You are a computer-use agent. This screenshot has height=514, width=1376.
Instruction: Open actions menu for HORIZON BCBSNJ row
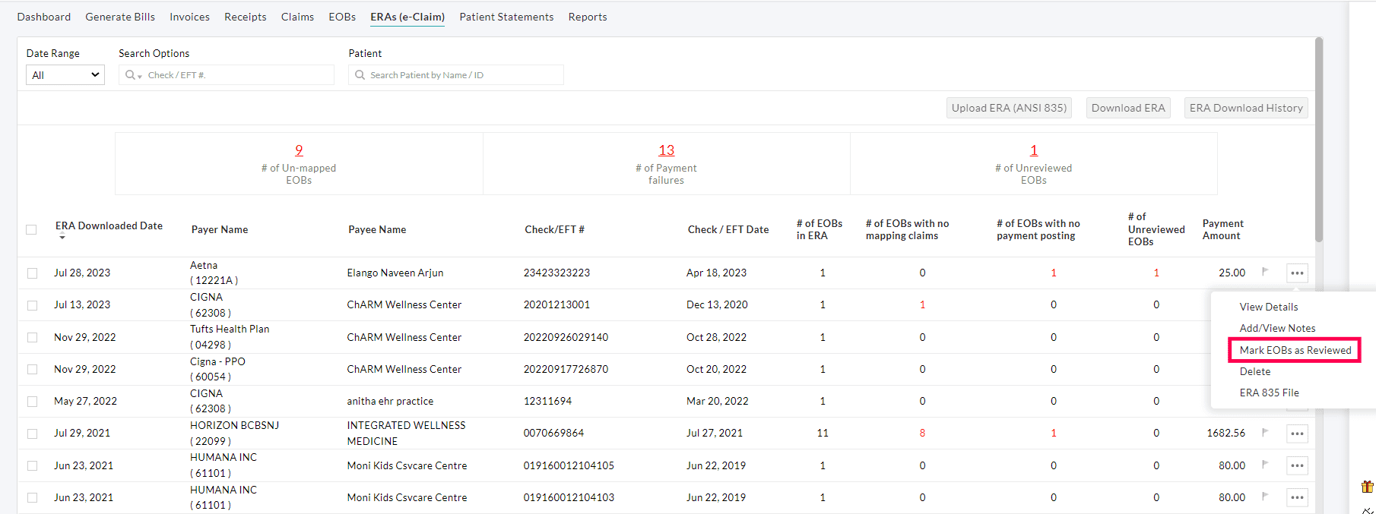point(1297,434)
